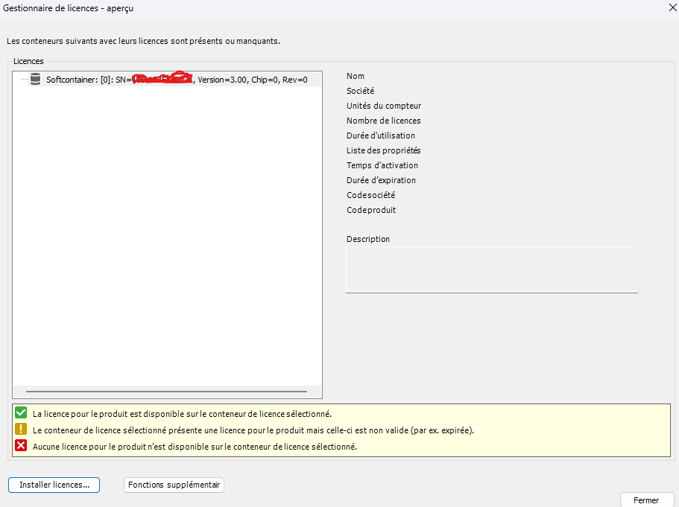Click the 'Aucune licence' legend text
This screenshot has height=507, width=679.
pos(195,447)
